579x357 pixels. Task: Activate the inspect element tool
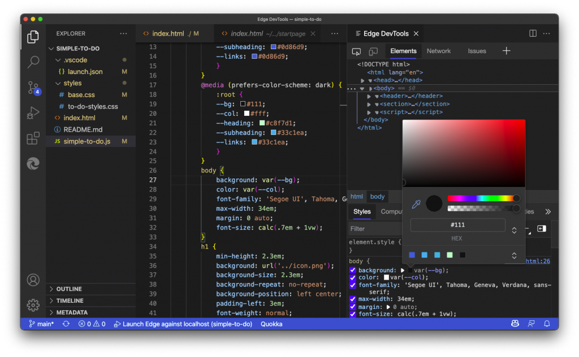pyautogui.click(x=356, y=51)
